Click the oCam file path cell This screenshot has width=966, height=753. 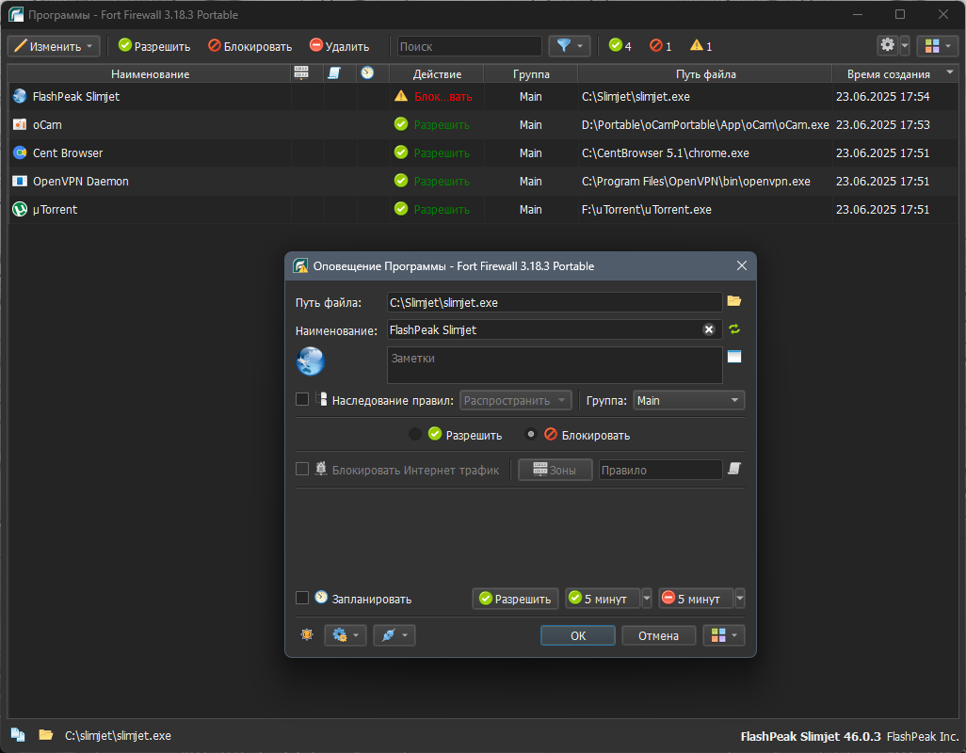pyautogui.click(x=705, y=125)
